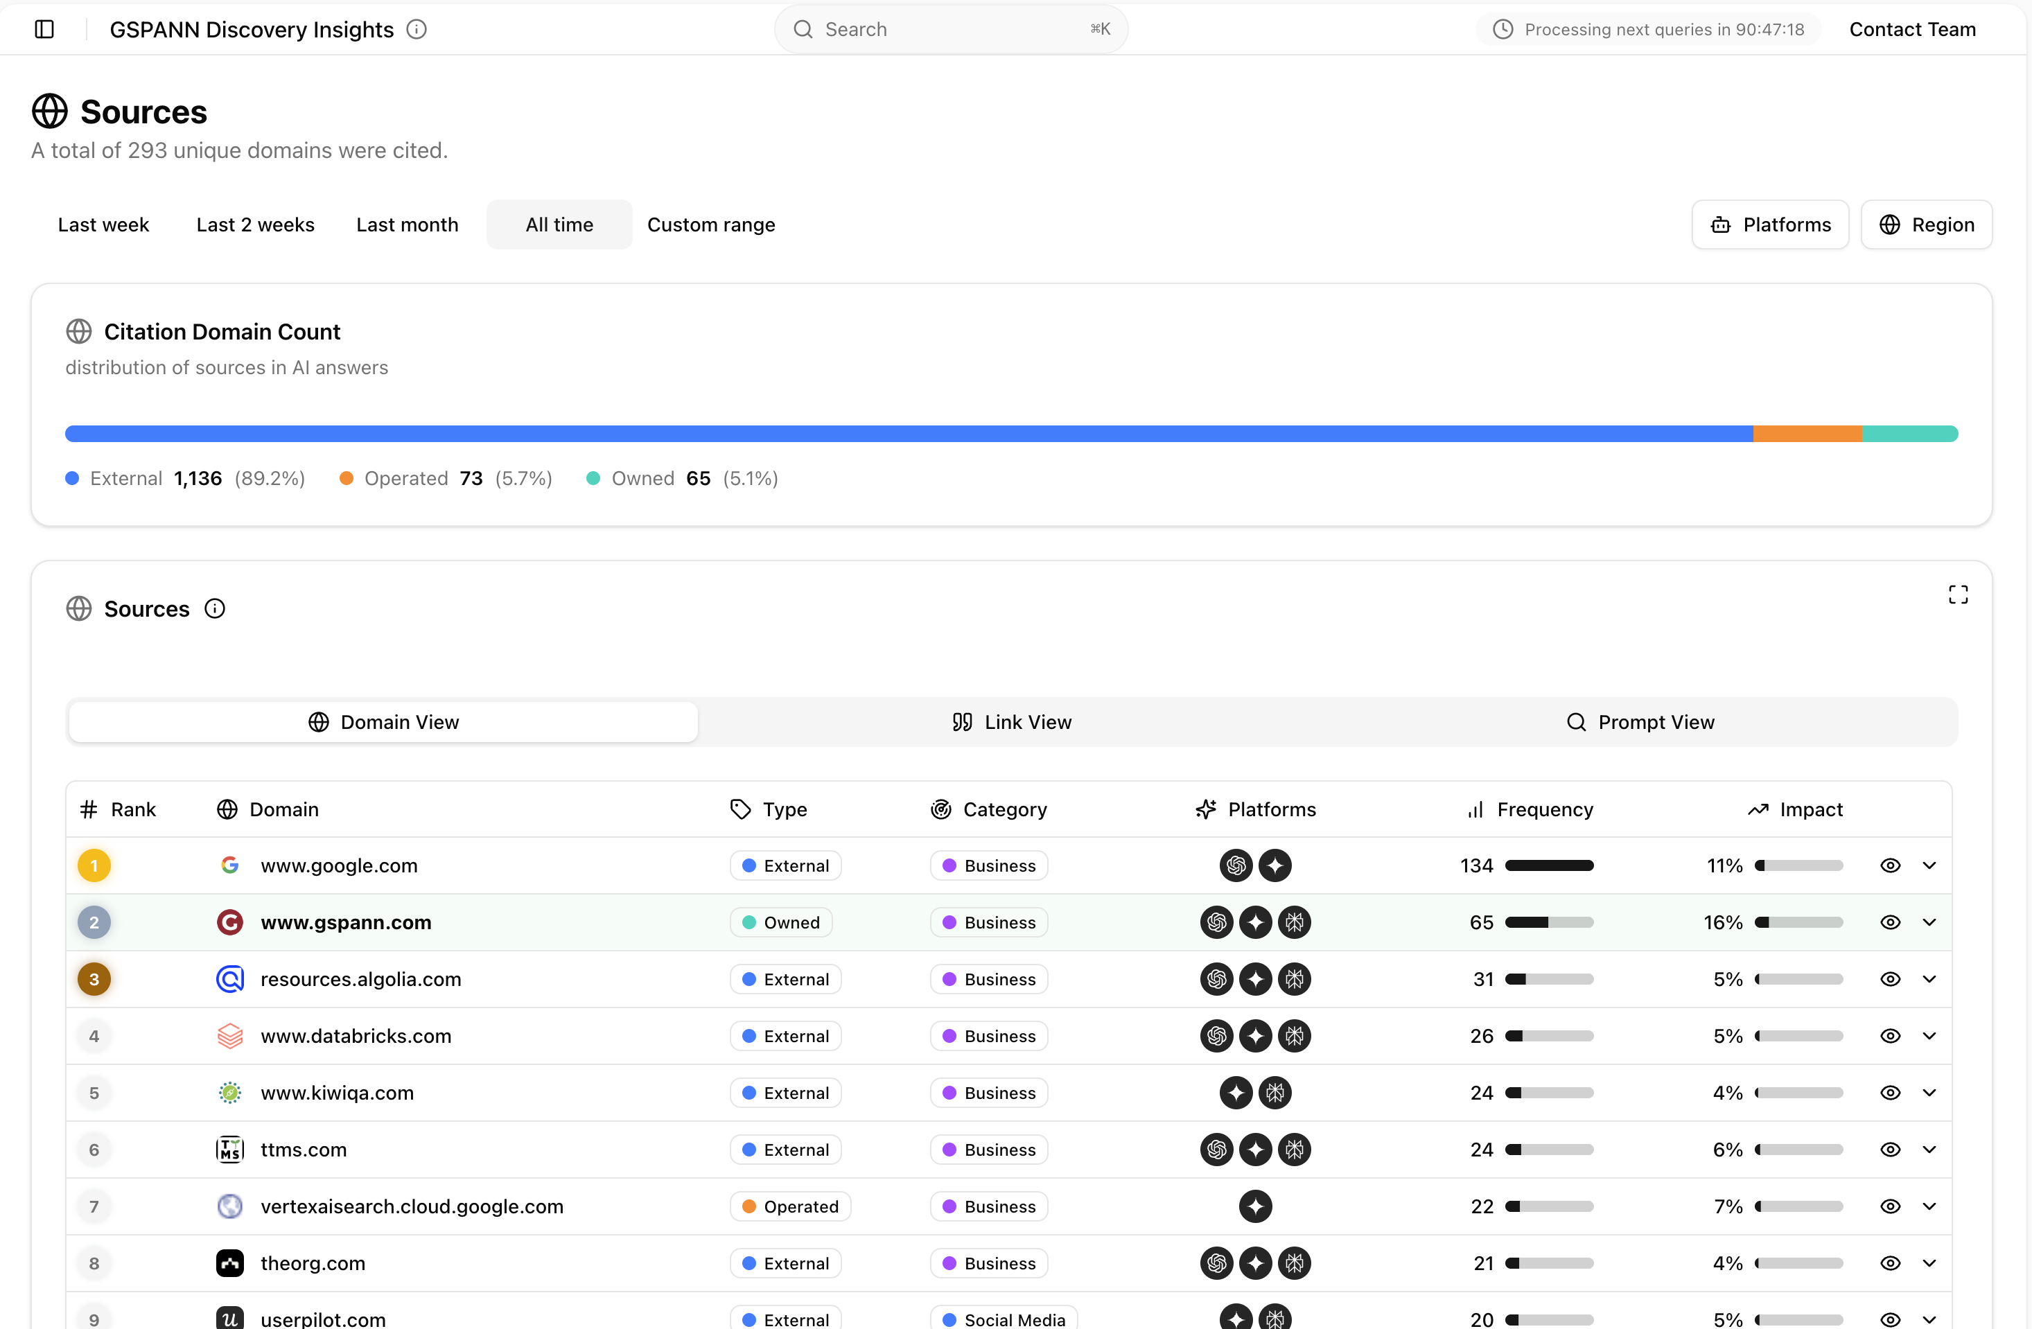Expand the www.google.com row chevron
Screen dimensions: 2032x1329
click(x=1929, y=865)
